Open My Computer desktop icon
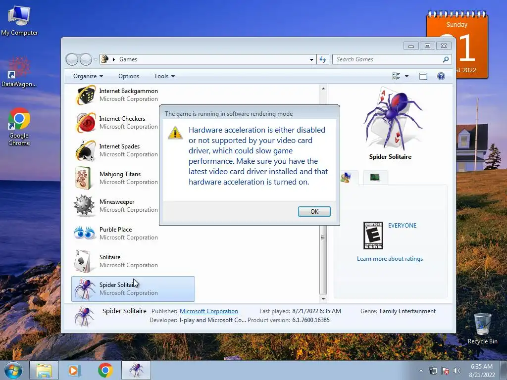The image size is (507, 380). coord(19,20)
